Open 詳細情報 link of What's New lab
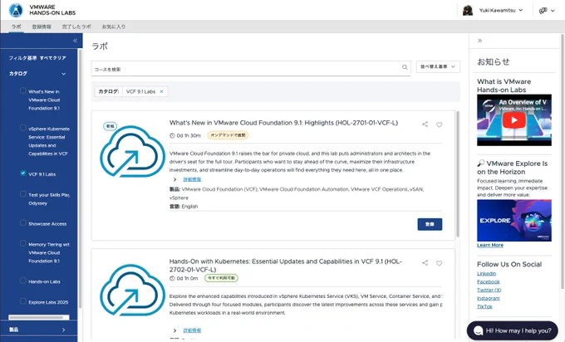 192,179
